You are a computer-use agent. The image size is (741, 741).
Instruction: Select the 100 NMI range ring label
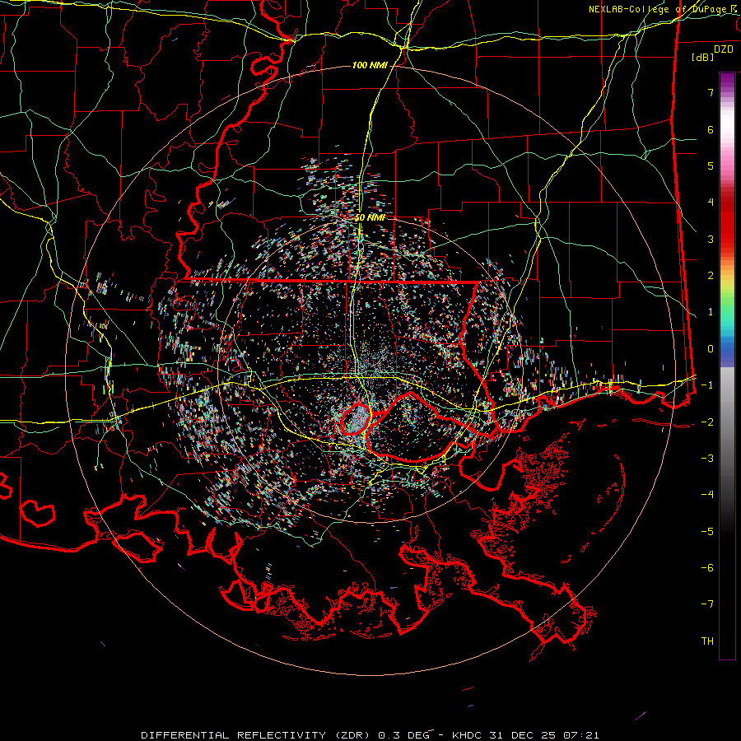(x=370, y=65)
